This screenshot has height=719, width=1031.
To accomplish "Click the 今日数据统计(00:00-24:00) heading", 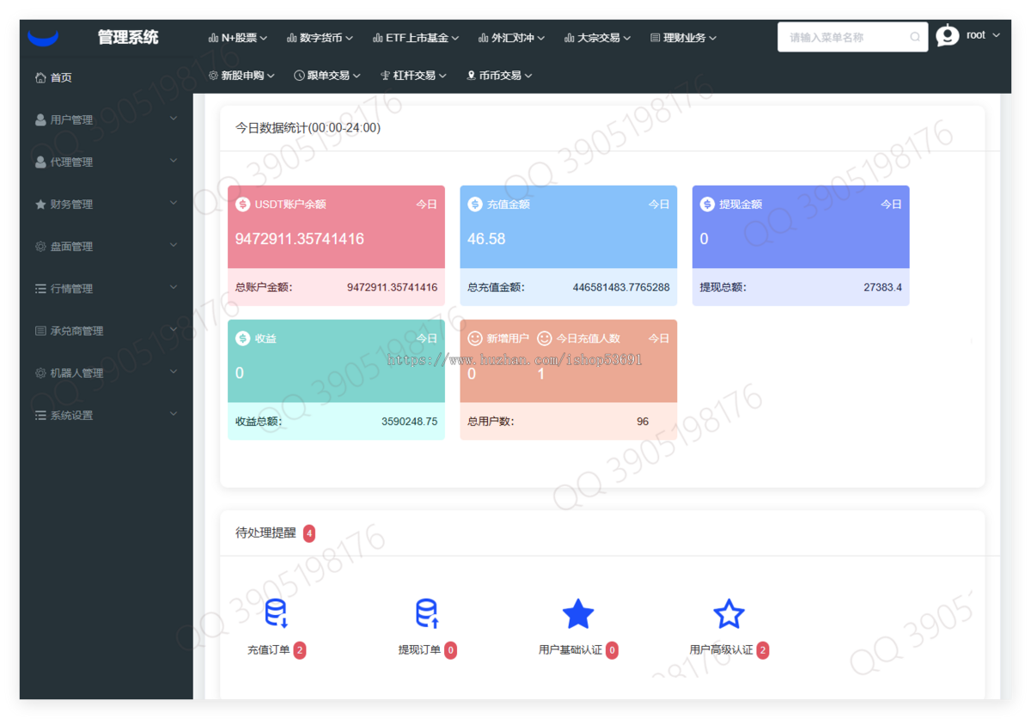I will [308, 128].
